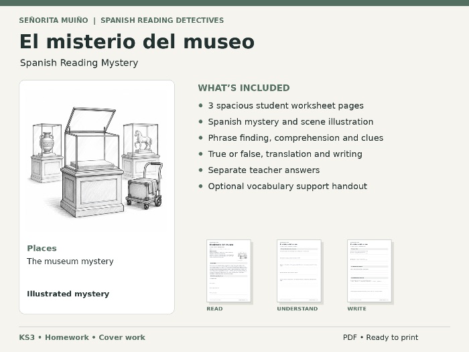Click the title 'El misterio del museo'
This screenshot has height=352, width=469.
[137, 42]
